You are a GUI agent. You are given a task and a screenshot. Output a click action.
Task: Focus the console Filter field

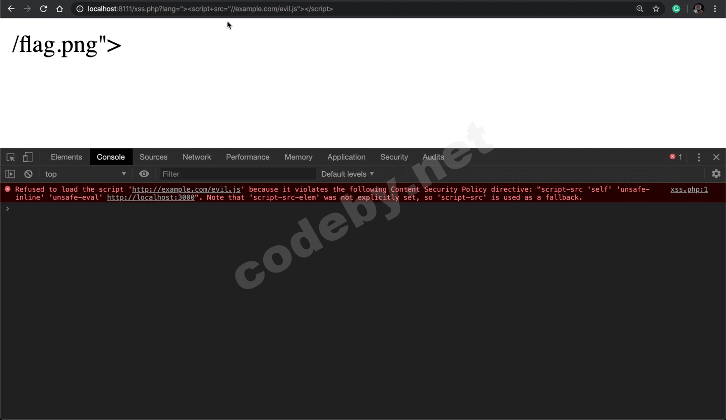point(238,174)
